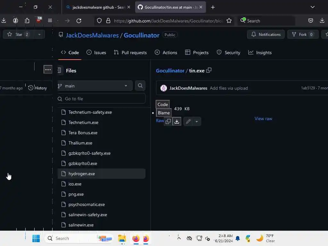Open the three-dot more options button
This screenshot has height=246, width=328.
pyautogui.click(x=48, y=70)
